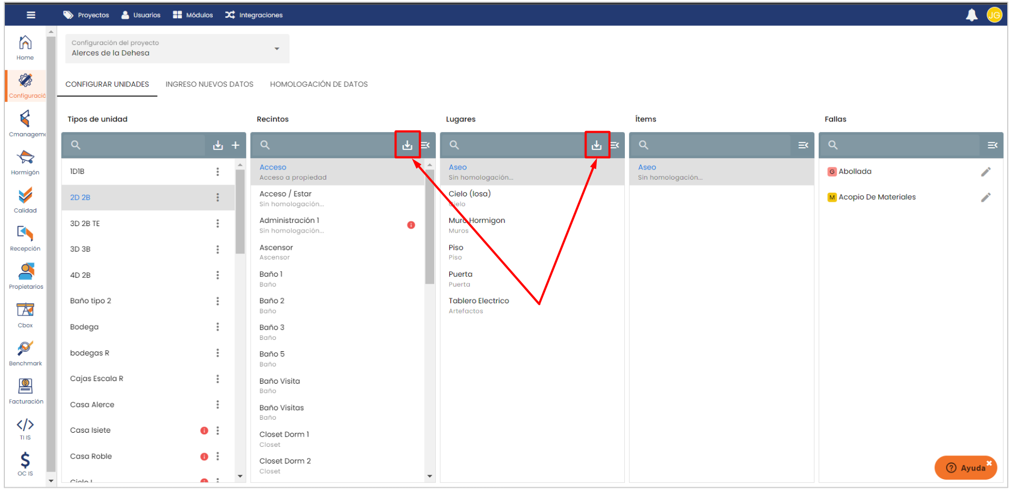Expand the project configuration dropdown

pyautogui.click(x=277, y=49)
